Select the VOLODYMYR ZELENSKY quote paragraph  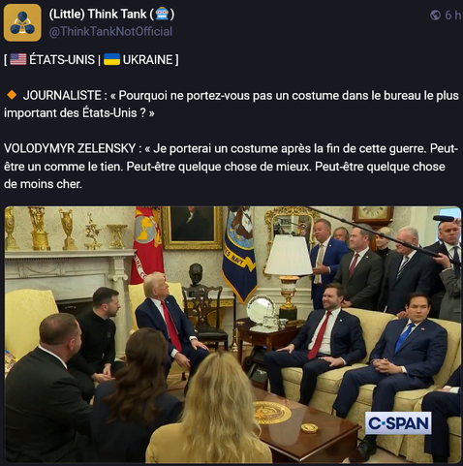tap(231, 166)
